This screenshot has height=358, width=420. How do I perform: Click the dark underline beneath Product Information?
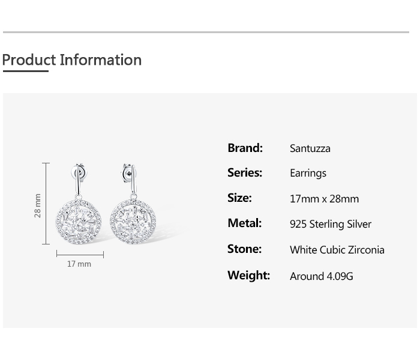point(25,71)
